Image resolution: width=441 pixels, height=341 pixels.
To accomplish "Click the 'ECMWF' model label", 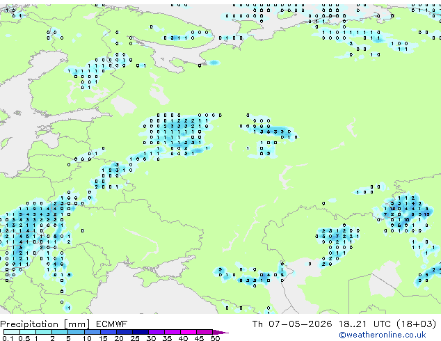I will point(112,324).
